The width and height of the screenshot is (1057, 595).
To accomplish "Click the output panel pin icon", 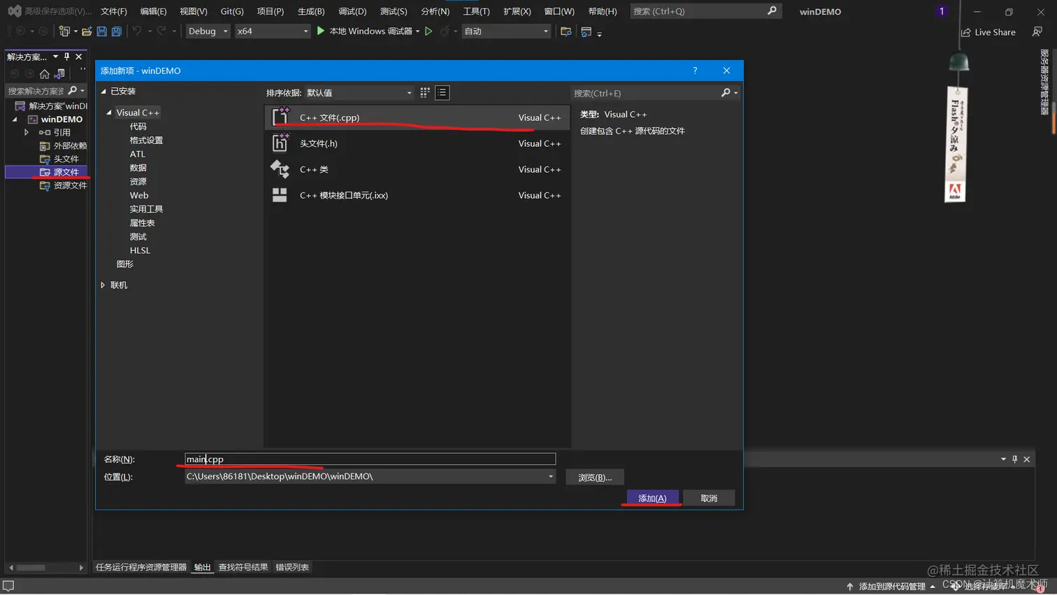I will [1015, 459].
